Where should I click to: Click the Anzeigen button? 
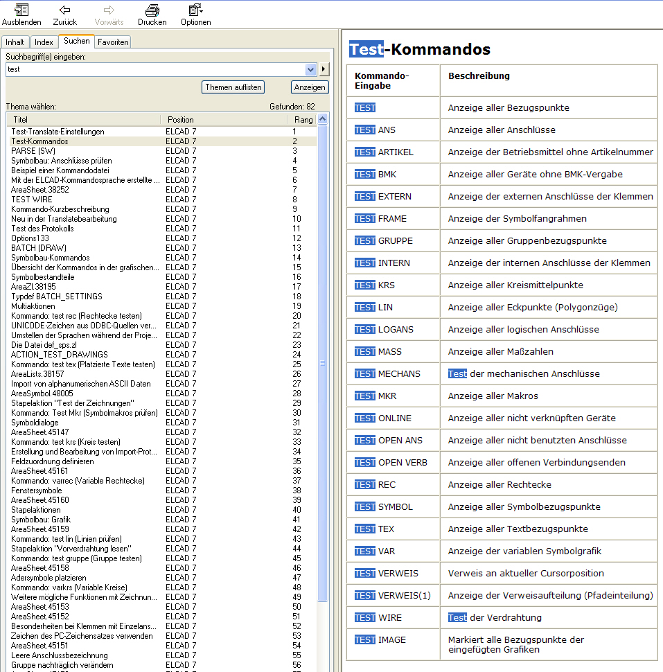click(310, 87)
